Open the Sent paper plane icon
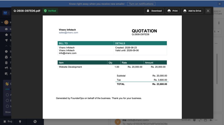The width and height of the screenshot is (224, 125). pyautogui.click(x=6, y=40)
